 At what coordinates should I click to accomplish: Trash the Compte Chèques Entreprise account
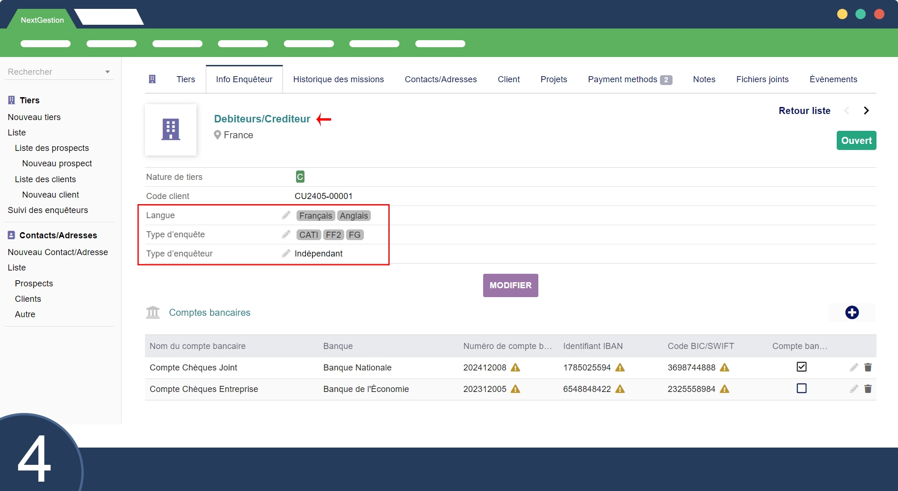[x=868, y=389]
